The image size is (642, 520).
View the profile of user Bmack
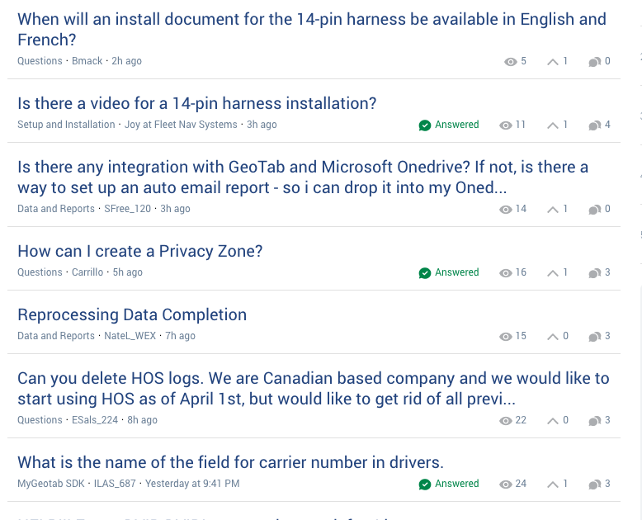pyautogui.click(x=87, y=61)
